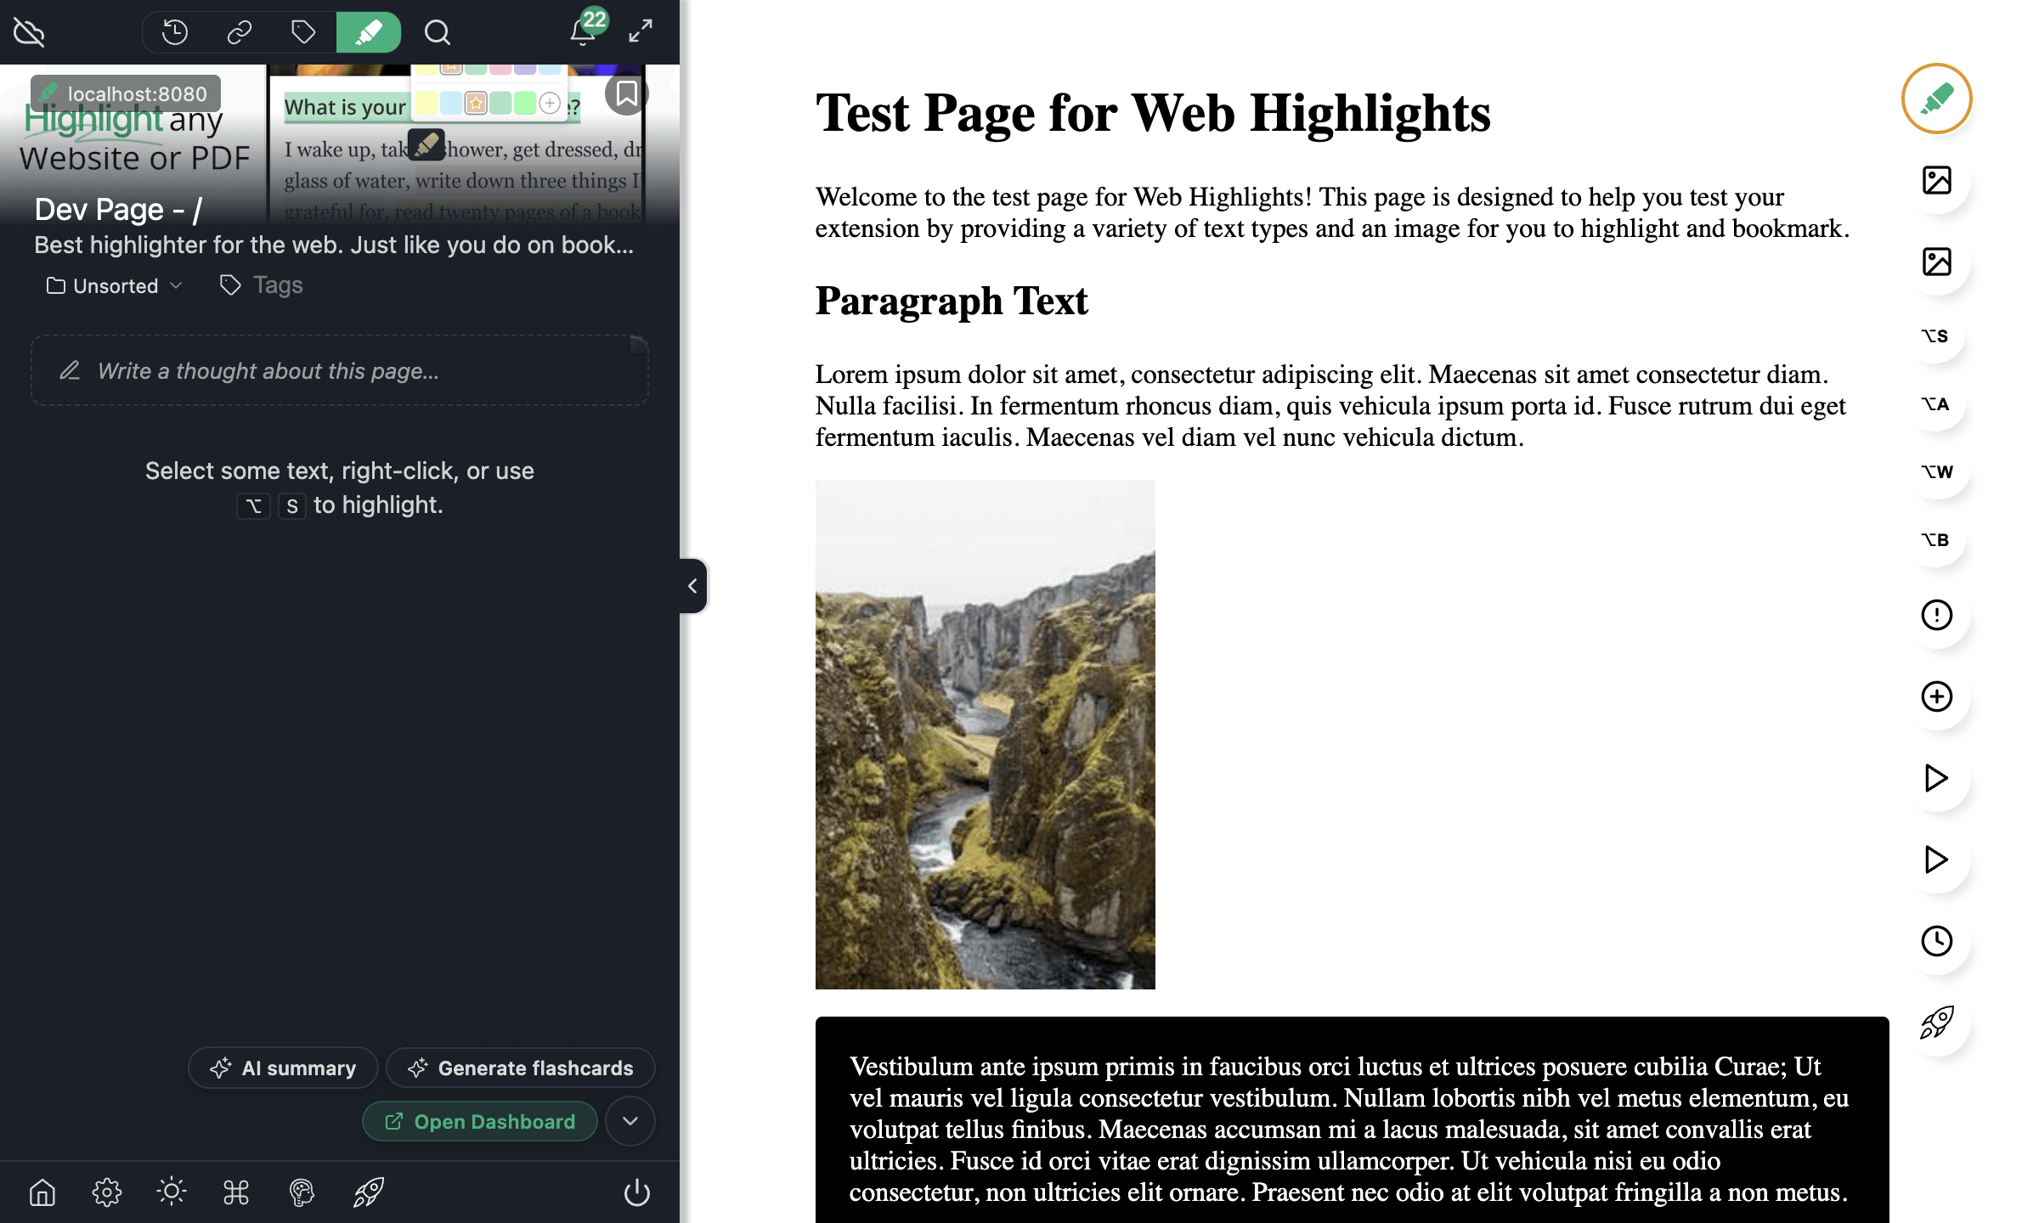Viewport: 2039px width, 1223px height.
Task: Click the second image icon button
Action: 1937,262
